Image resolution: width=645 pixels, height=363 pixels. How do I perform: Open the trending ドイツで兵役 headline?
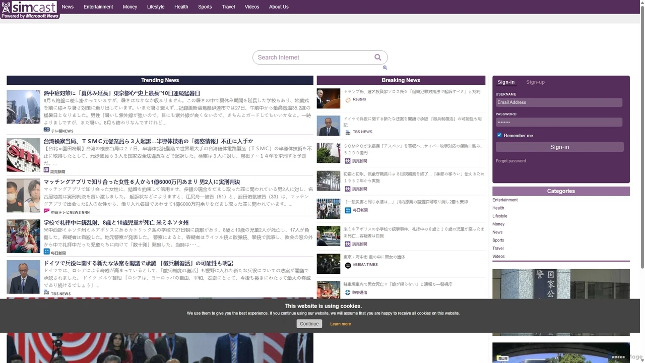pyautogui.click(x=139, y=263)
